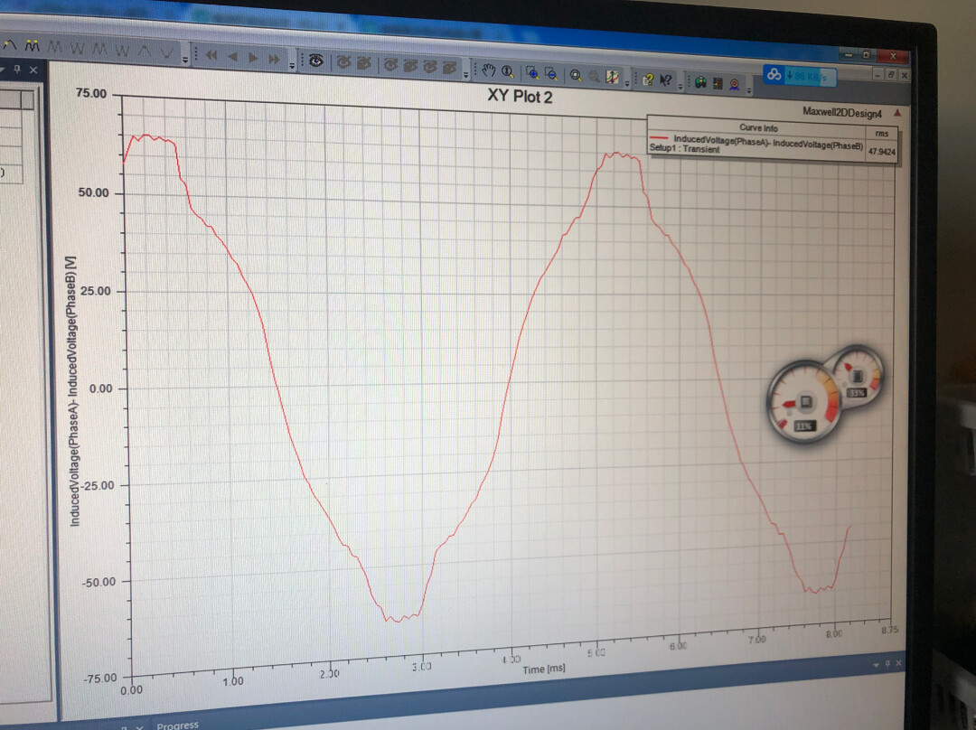Click the Zoom In rectangle icon
Screen dimensions: 976x730
pos(532,73)
